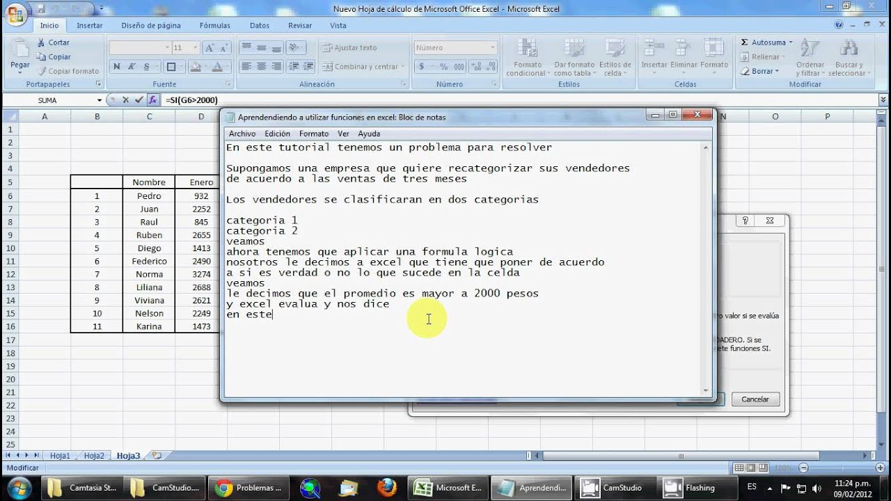
Task: Apply percent style format
Action: point(443,67)
